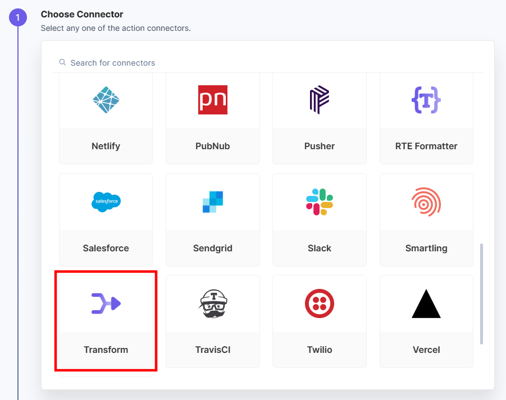Select the Salesforce cloud icon
This screenshot has width=506, height=400.
pos(106,202)
